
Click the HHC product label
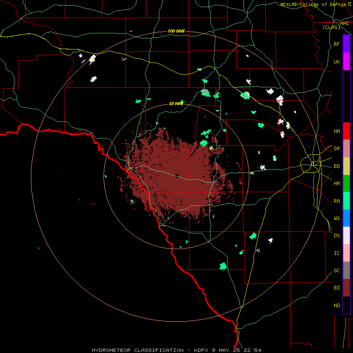click(344, 24)
